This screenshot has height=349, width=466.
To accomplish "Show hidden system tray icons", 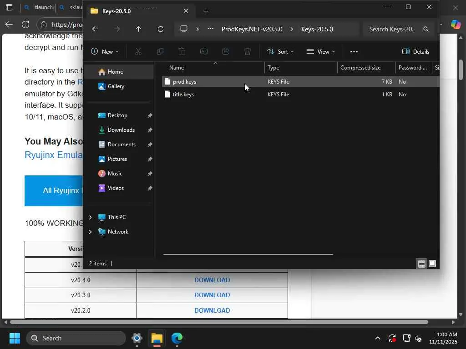I will click(x=378, y=338).
